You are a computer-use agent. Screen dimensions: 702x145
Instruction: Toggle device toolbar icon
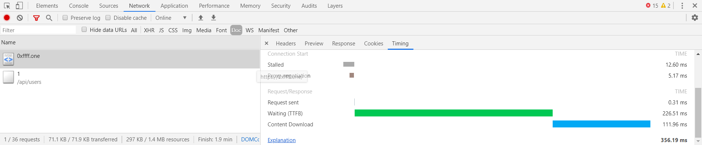coord(19,5)
